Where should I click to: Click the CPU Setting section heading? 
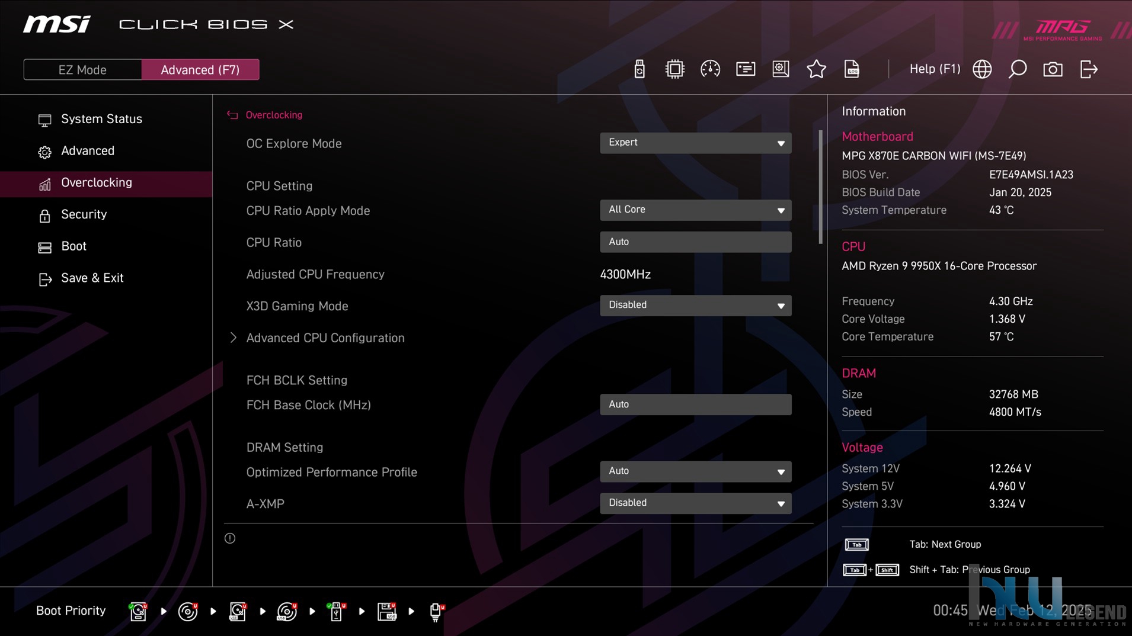pos(279,186)
